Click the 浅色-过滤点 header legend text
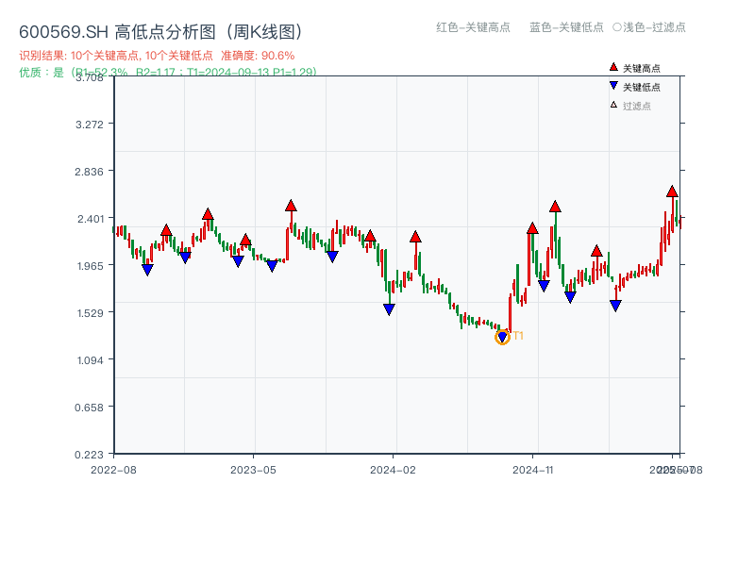Viewport: 755px width, 566px height. click(654, 27)
